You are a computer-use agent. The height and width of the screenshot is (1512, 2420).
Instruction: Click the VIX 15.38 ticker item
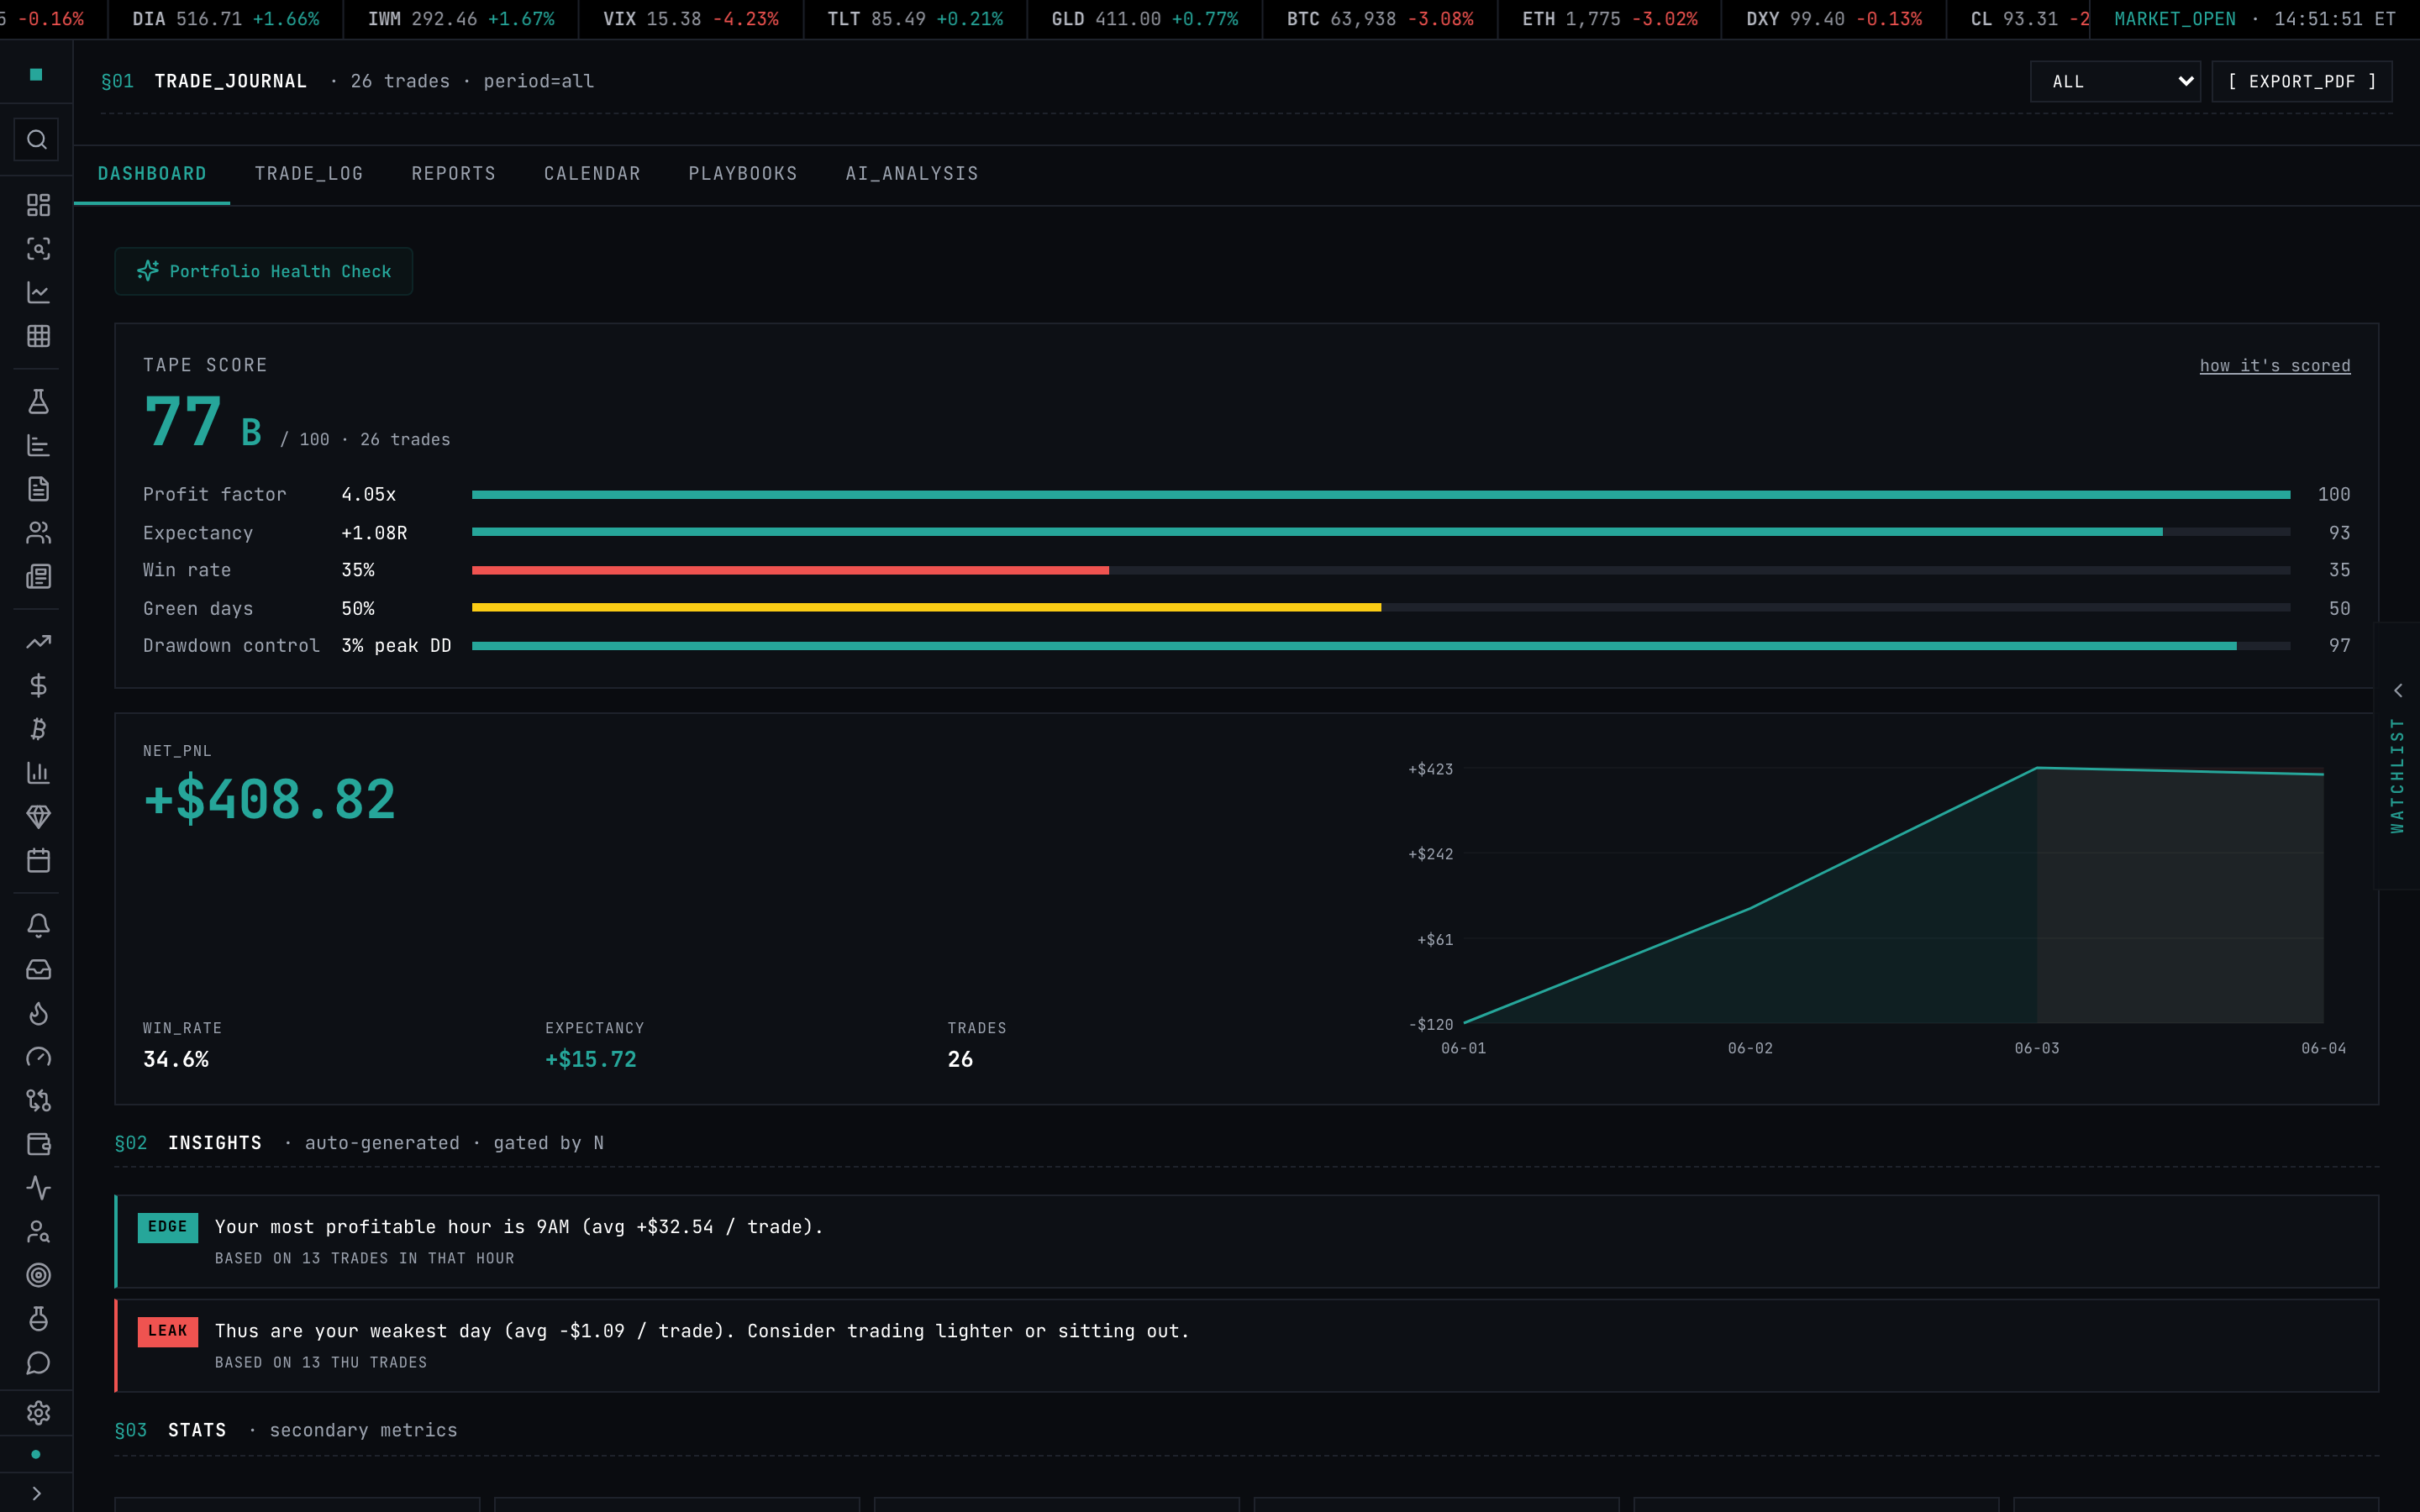(691, 19)
